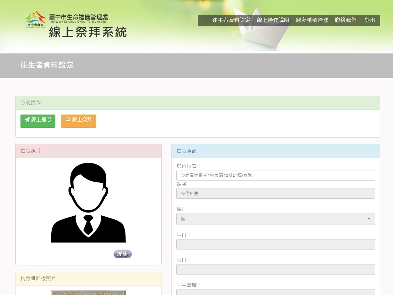Screen dimensions: 393x295
Task: Select the 生日 birthday input field
Action: pyautogui.click(x=275, y=244)
